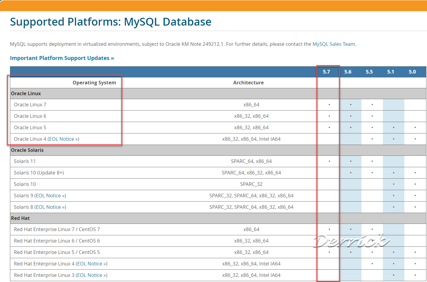
Task: Click the 5.0 version column header
Action: pyautogui.click(x=412, y=72)
